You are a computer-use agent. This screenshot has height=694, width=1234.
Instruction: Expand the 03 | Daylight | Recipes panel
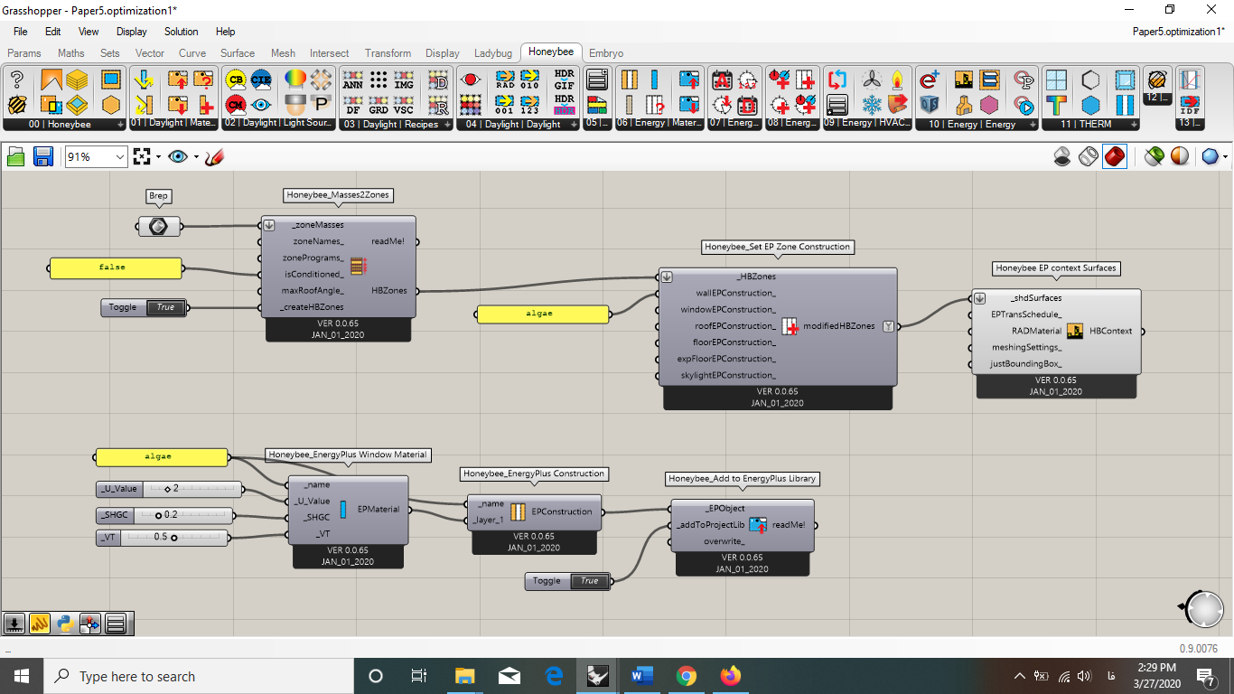pos(397,125)
